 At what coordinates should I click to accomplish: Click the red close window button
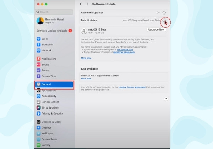(38, 4)
